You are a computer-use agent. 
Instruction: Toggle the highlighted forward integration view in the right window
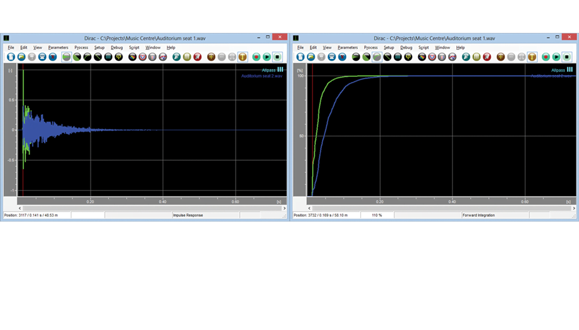coord(378,57)
